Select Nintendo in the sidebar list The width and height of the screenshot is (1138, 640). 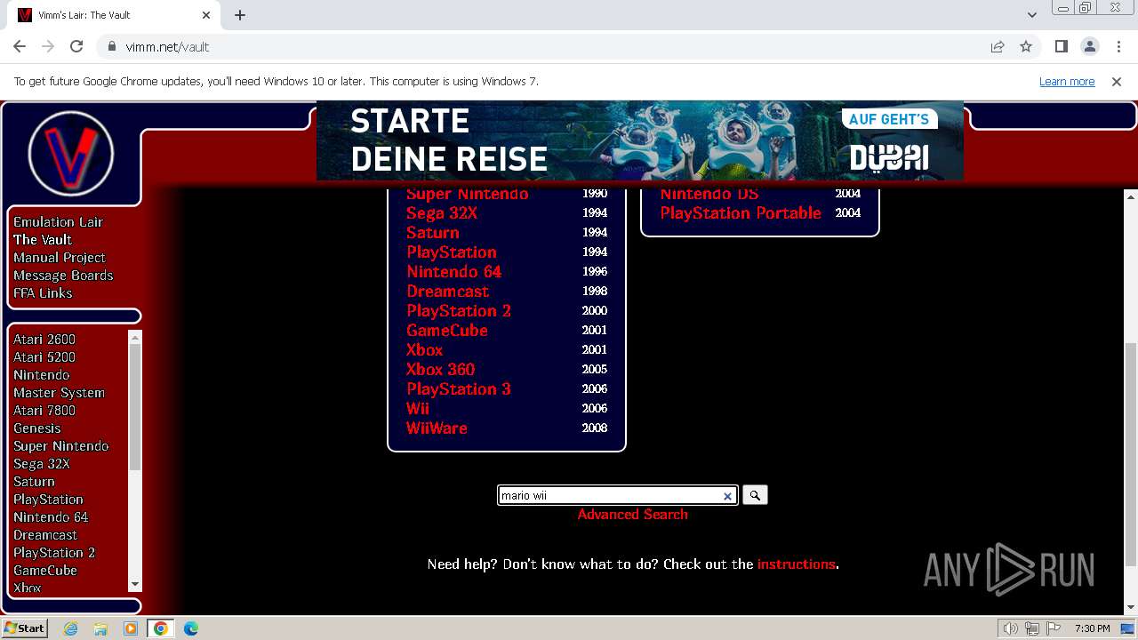[41, 374]
